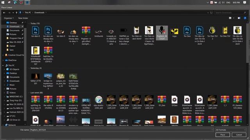
Task: Select the 1_001_Genesis01_KJV file
Action: (x=212, y=102)
